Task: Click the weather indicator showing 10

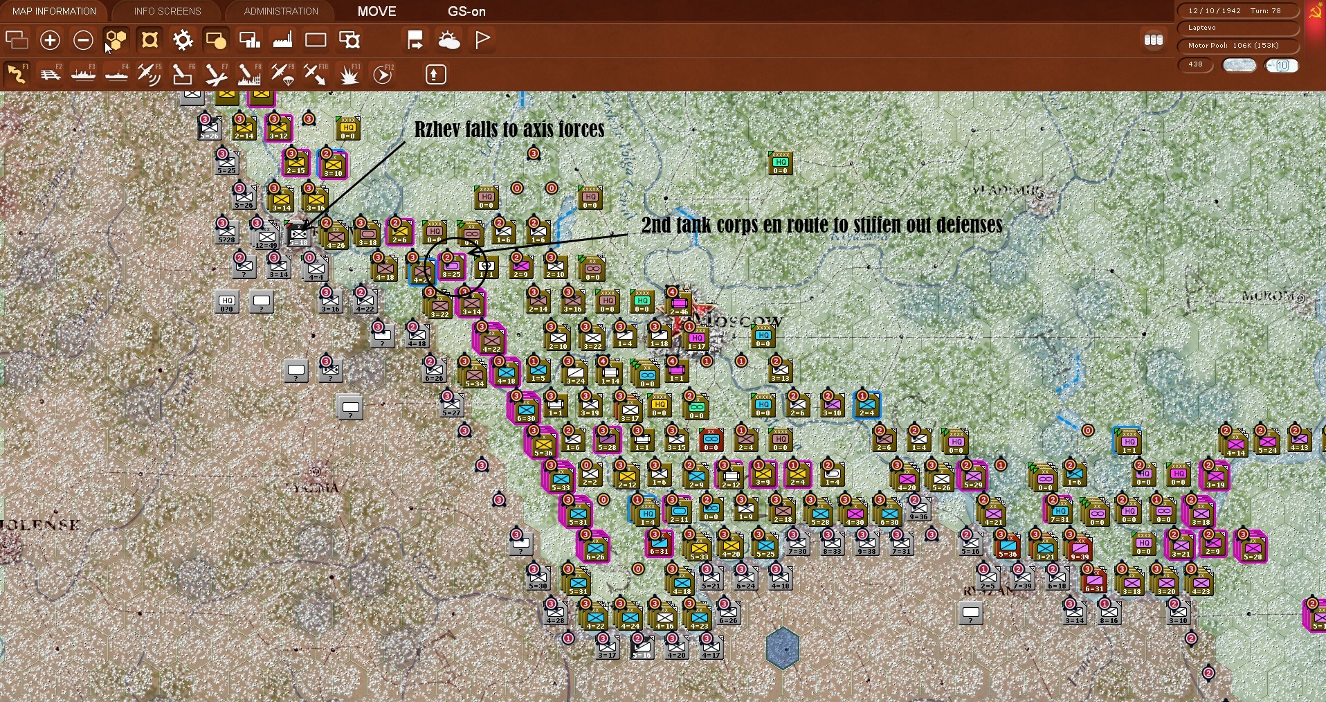Action: click(1282, 65)
